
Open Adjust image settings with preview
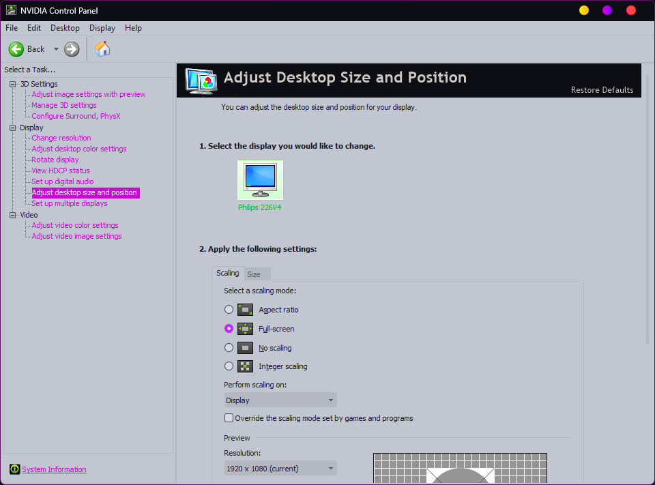(89, 94)
